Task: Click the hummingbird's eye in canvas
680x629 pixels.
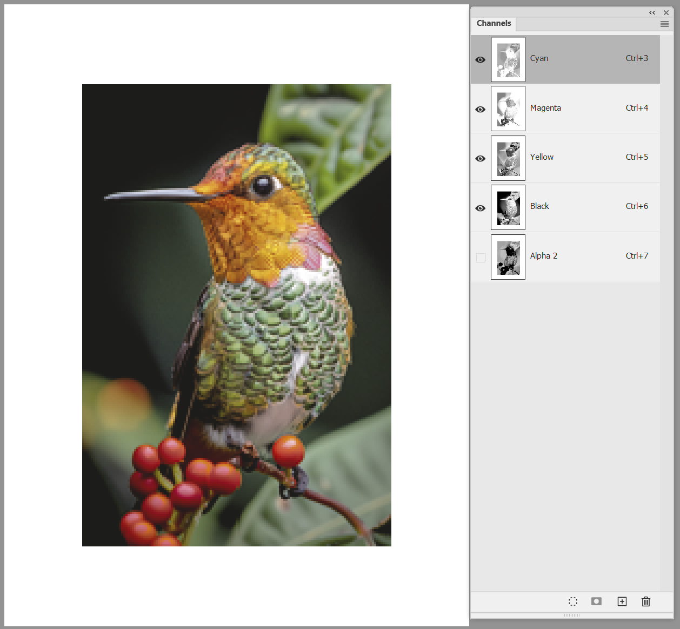Action: pyautogui.click(x=263, y=186)
